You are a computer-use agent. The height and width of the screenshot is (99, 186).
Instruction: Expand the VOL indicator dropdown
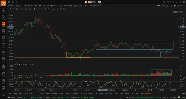23,64
